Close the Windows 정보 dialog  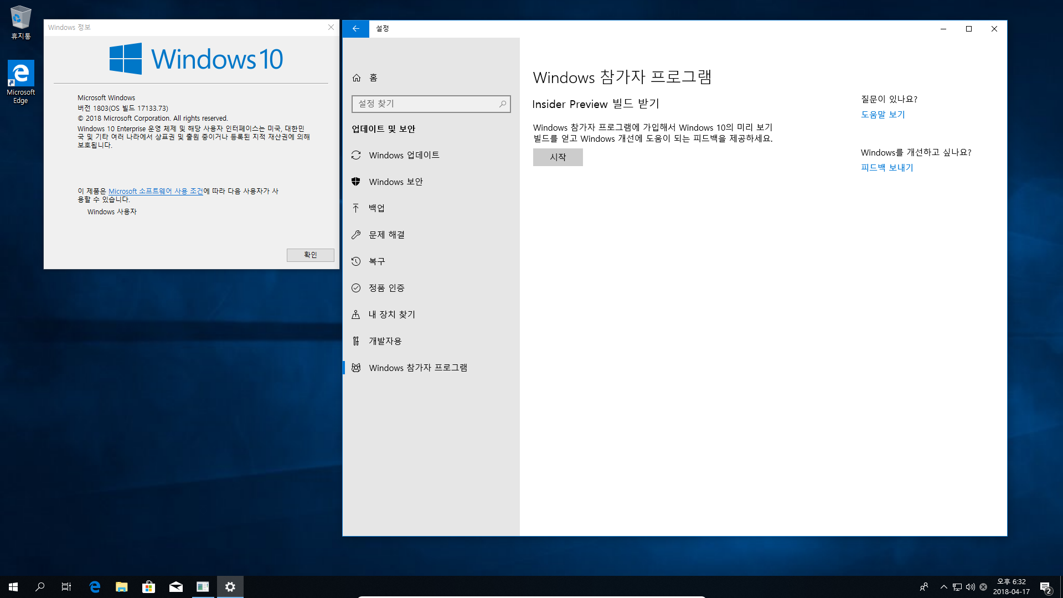[x=331, y=27]
